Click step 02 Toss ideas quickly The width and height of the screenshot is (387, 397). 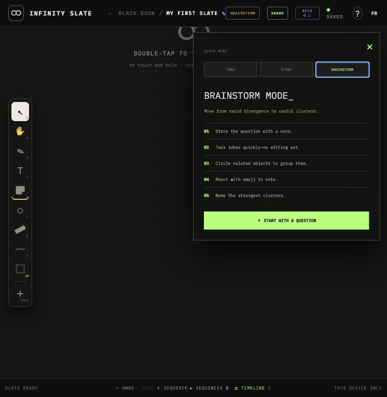tap(286, 148)
